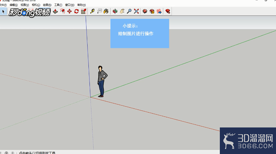The image size is (276, 154).
Task: Open the Extension Manager ruby icon
Action: coord(168,12)
